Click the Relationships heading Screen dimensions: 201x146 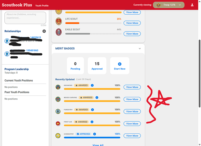point(13,31)
